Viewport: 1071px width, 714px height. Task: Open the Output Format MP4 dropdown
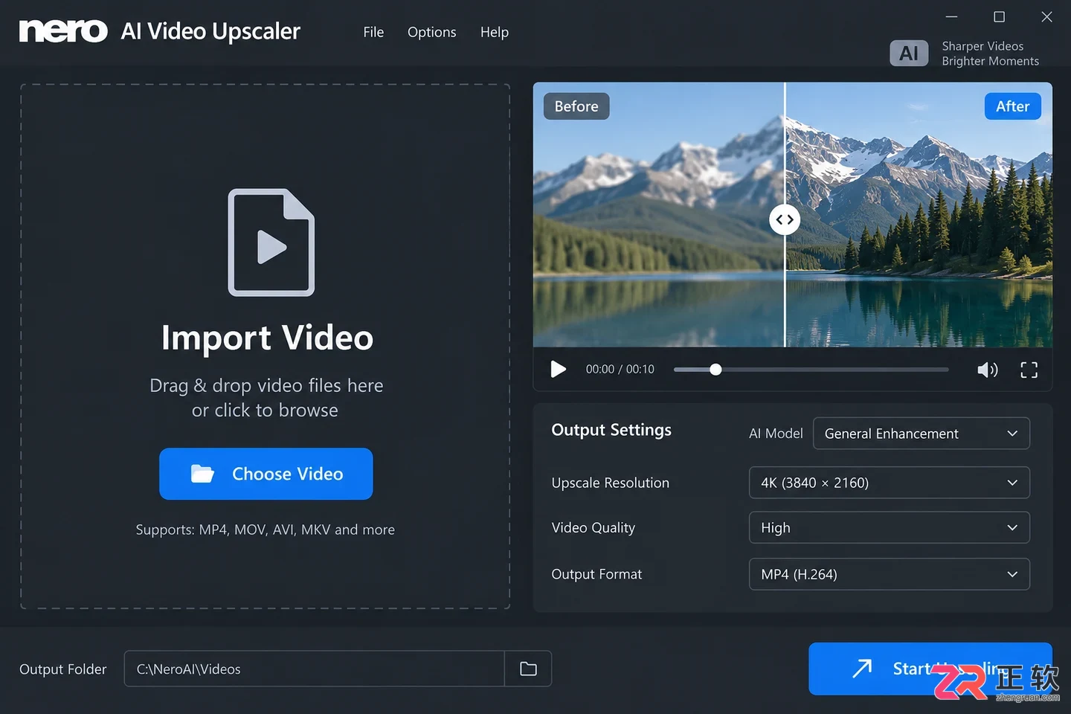[x=890, y=574]
